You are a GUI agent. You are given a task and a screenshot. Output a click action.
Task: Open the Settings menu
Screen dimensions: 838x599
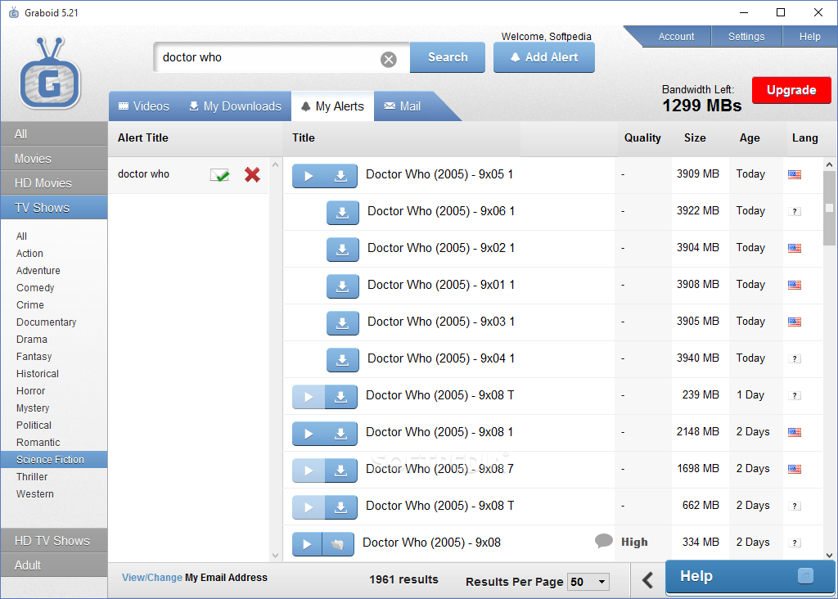click(x=746, y=36)
